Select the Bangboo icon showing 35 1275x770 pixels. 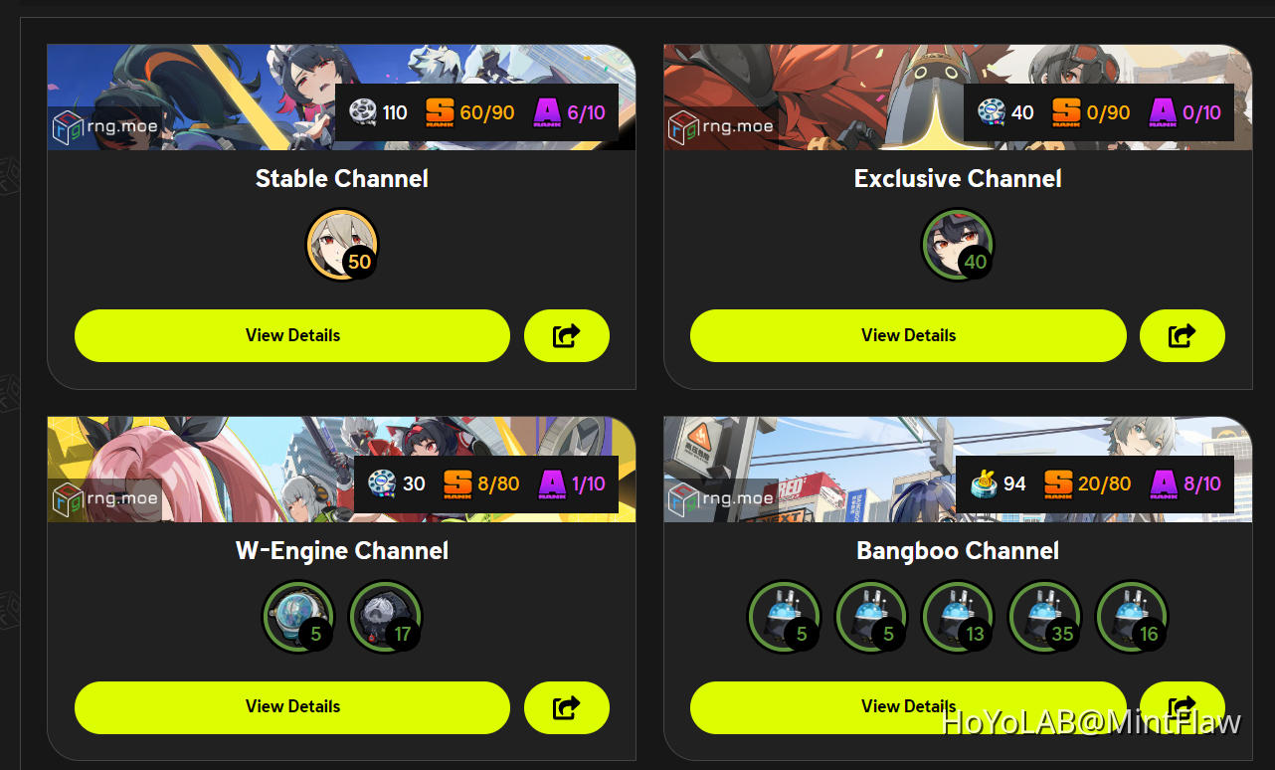click(1045, 617)
